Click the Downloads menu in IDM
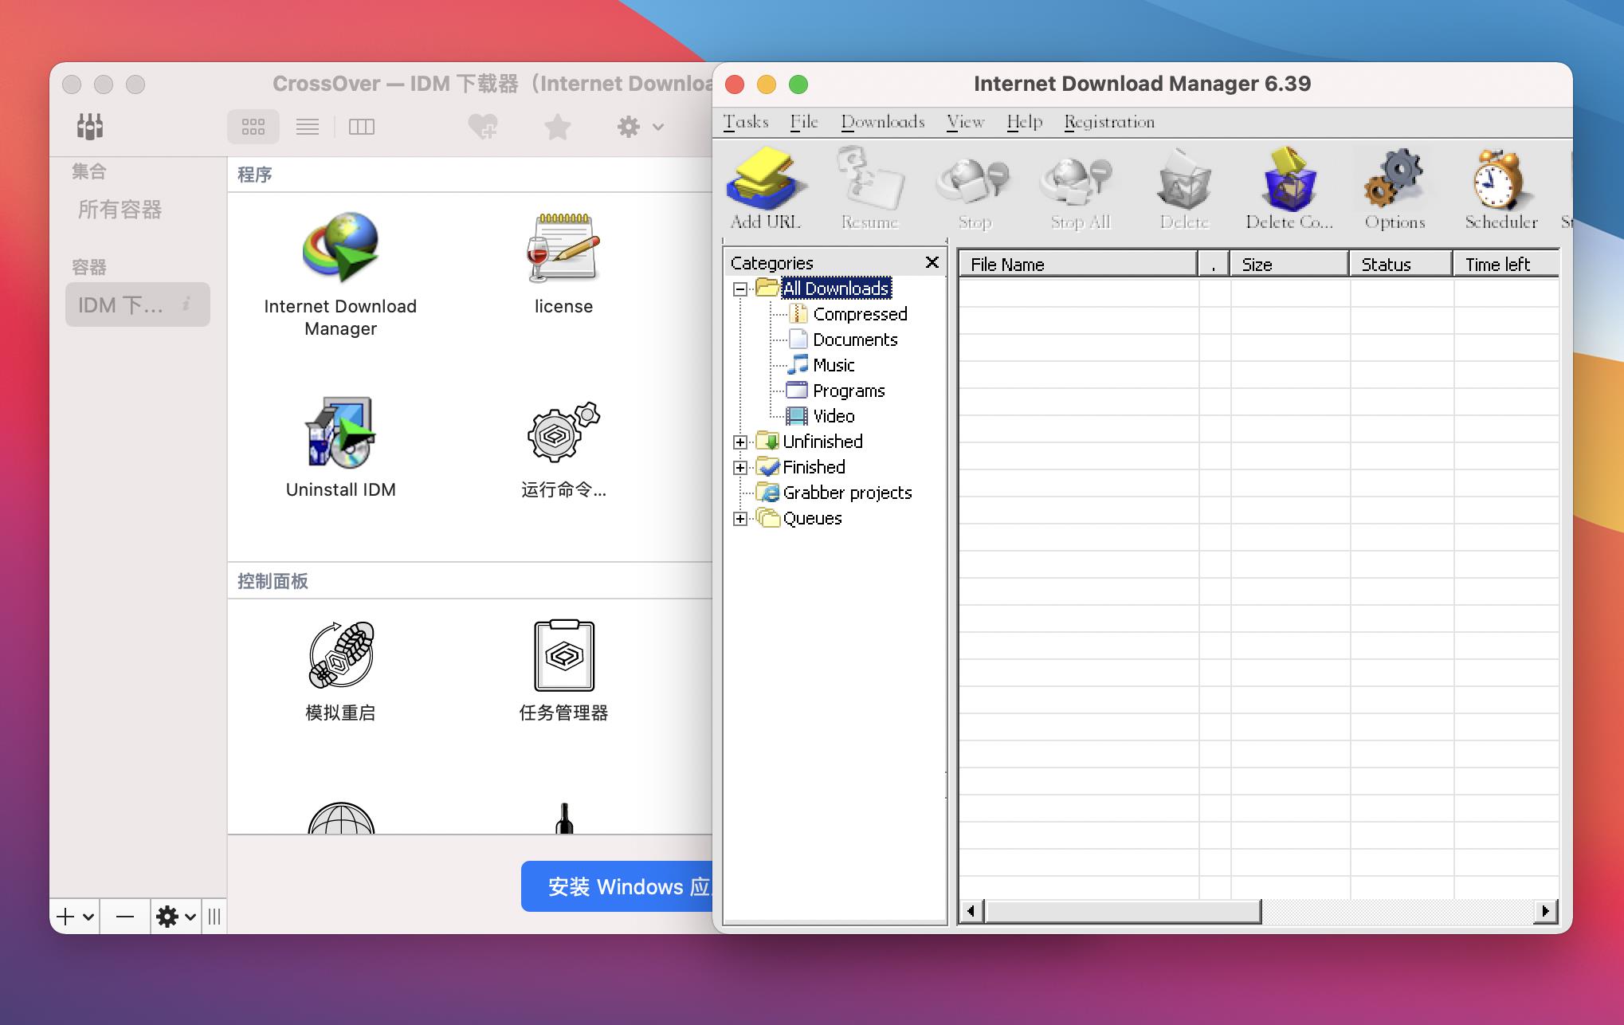 tap(881, 122)
